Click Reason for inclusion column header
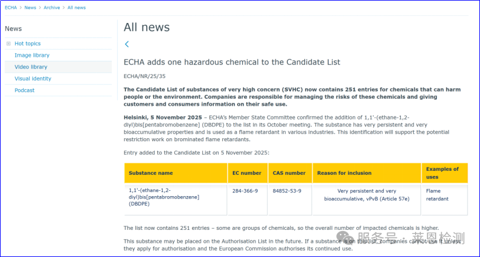This screenshot has width=480, height=257. (x=344, y=173)
